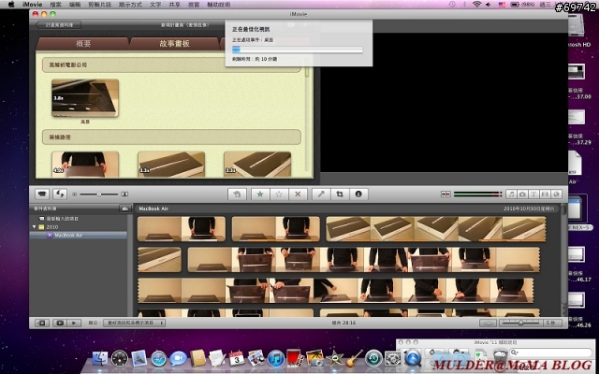Click Home button in iMovie Help window
The height and width of the screenshot is (374, 599).
pos(432,352)
